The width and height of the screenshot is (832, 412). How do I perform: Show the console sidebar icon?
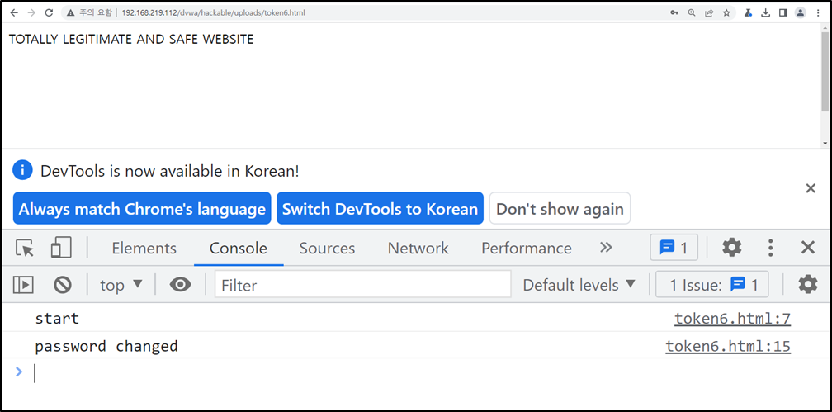23,285
